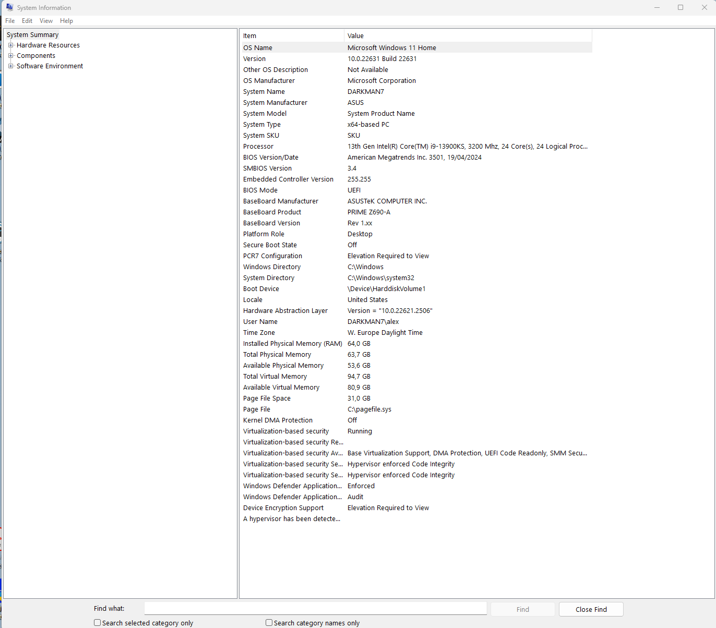
Task: Select the Kernel DMA Protection row
Action: click(416, 420)
